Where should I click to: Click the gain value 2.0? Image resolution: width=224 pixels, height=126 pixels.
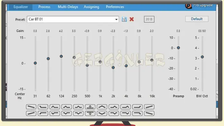[x=151, y=31]
